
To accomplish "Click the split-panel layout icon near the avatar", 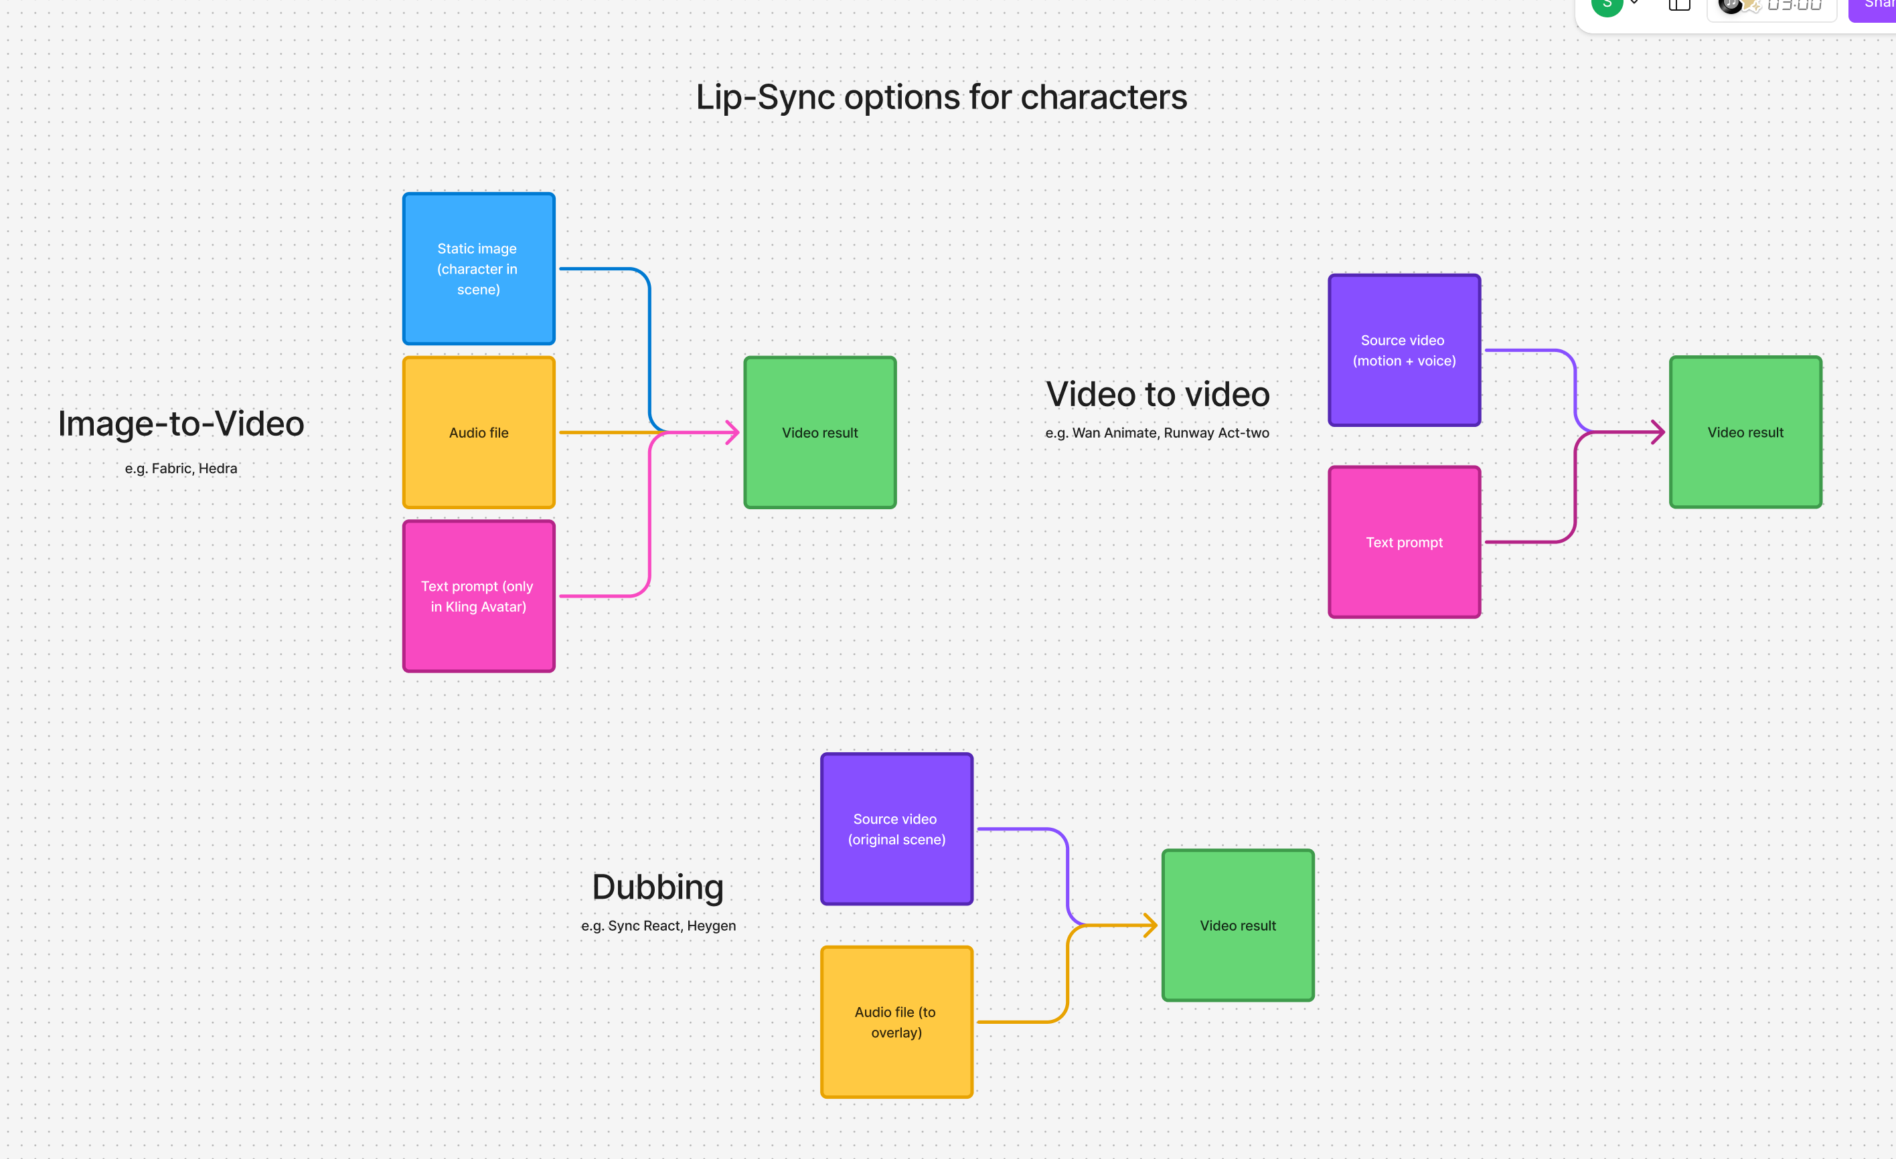I will point(1680,5).
